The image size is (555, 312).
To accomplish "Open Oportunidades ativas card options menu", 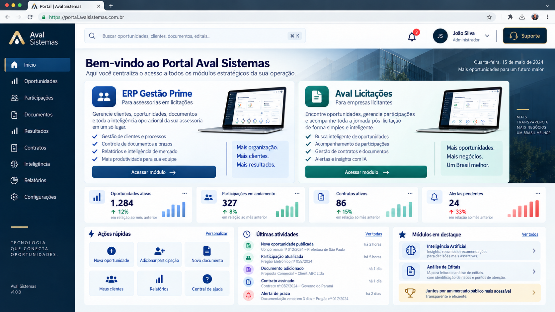I will (185, 194).
